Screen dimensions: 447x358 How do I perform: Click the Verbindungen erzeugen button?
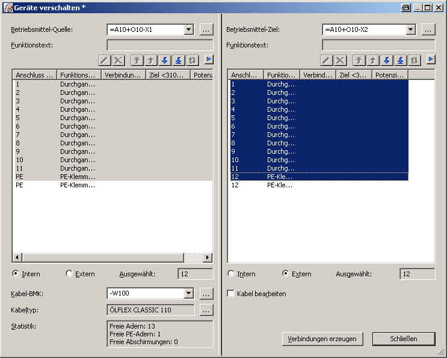322,339
